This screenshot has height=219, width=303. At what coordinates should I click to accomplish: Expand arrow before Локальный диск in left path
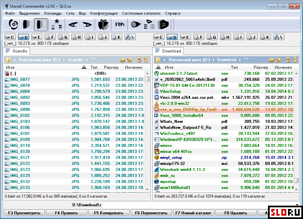click(x=15, y=60)
